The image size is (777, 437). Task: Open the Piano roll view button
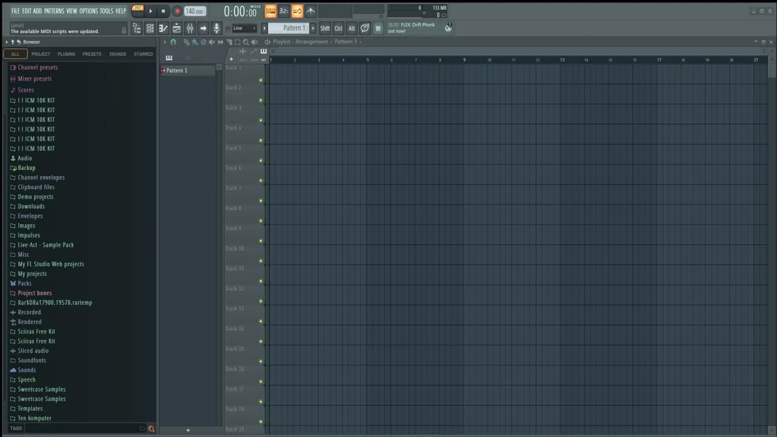(x=163, y=28)
